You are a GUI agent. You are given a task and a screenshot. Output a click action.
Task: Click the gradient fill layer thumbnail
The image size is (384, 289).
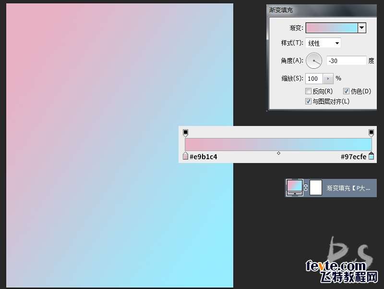coord(295,188)
